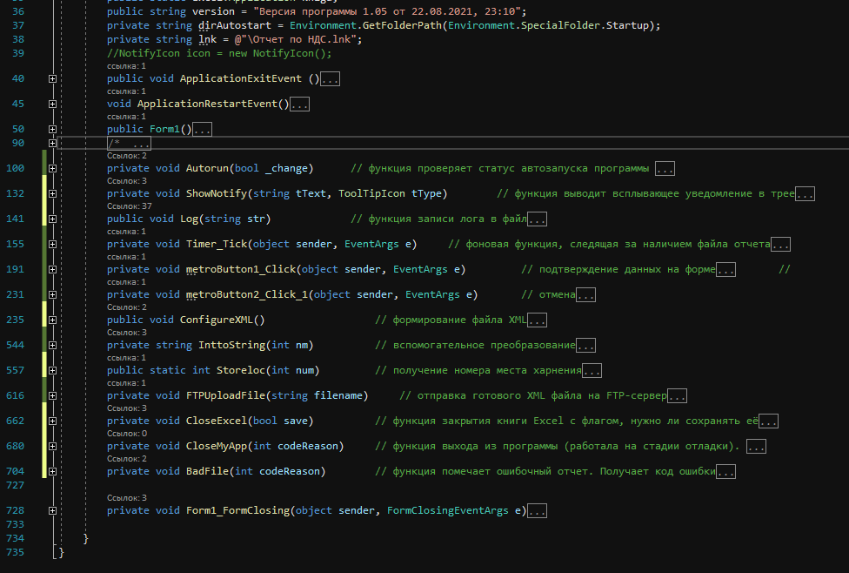Expand the BadFile method at line 704

(x=52, y=472)
